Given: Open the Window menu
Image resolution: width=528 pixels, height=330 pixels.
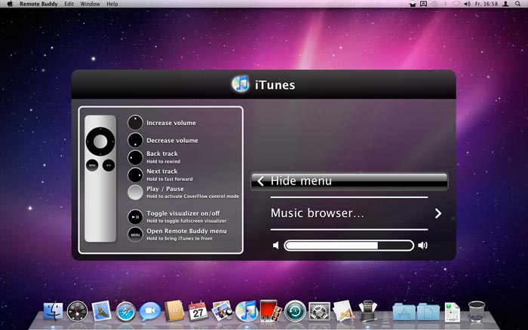Looking at the screenshot, I should coord(90,4).
